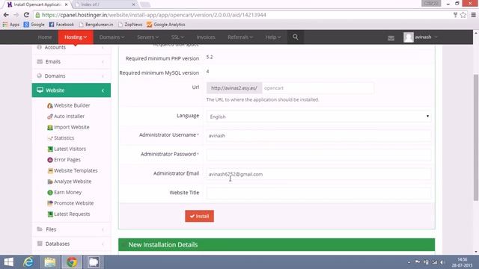The width and height of the screenshot is (479, 269).
Task: Click the Administrator Username field
Action: click(319, 136)
